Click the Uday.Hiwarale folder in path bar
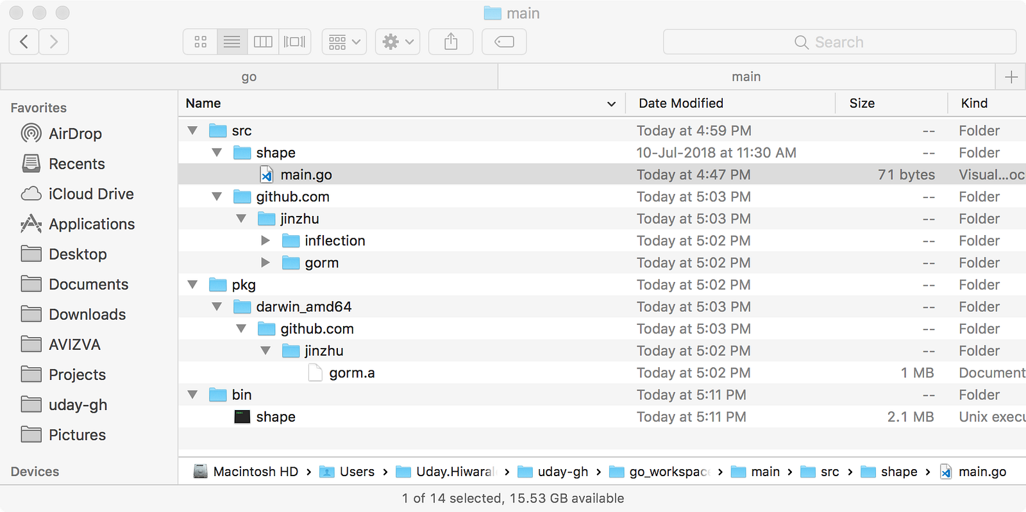1026x512 pixels. pyautogui.click(x=446, y=472)
